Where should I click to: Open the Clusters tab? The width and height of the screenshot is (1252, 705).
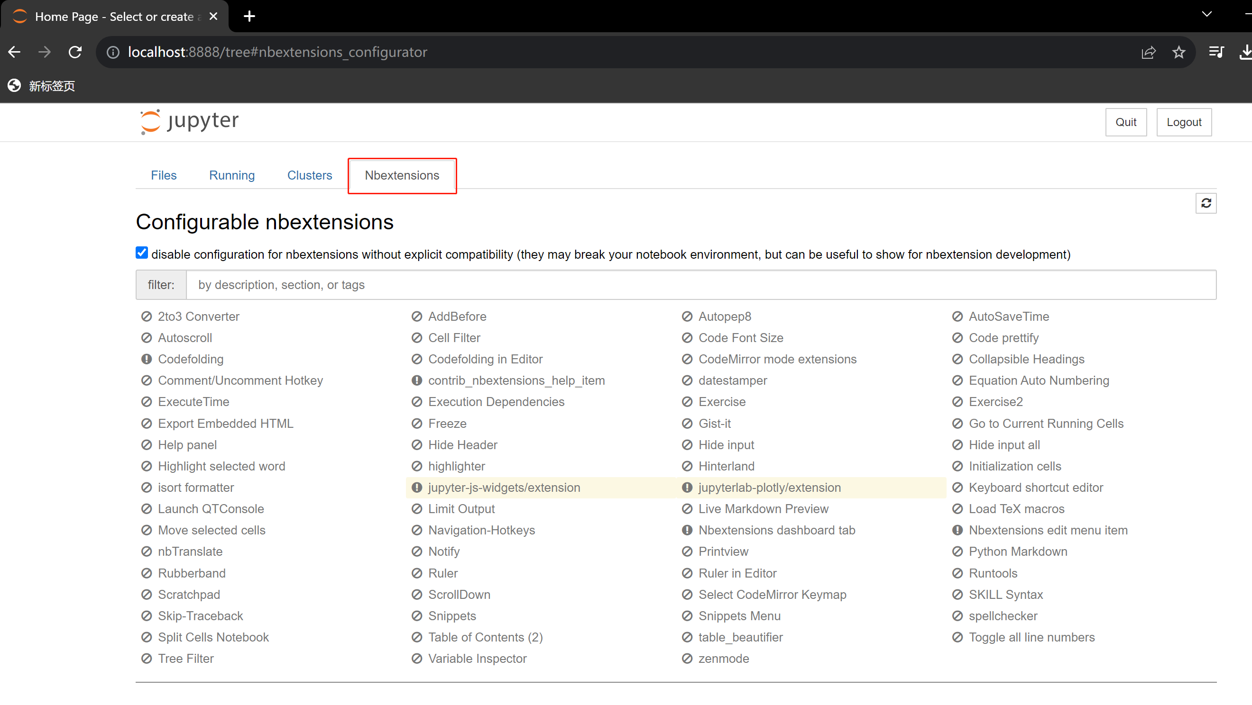[x=310, y=175]
